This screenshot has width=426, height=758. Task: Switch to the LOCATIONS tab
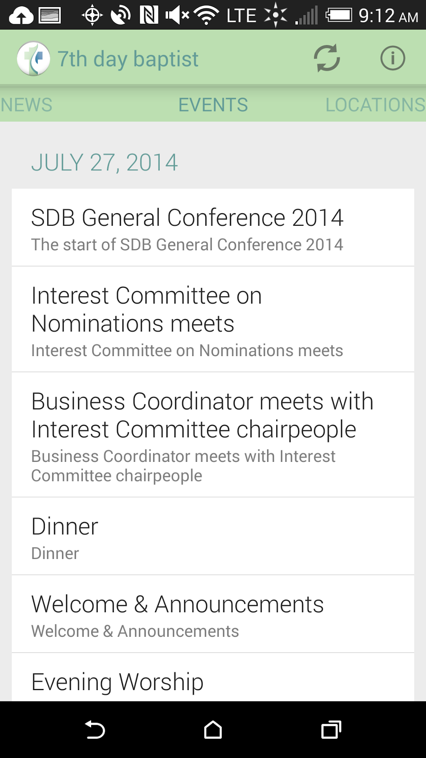[x=375, y=105]
